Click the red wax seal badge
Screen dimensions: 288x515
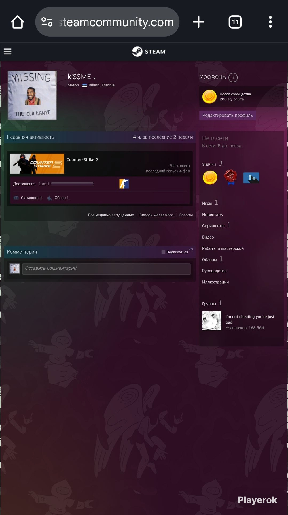point(230,177)
